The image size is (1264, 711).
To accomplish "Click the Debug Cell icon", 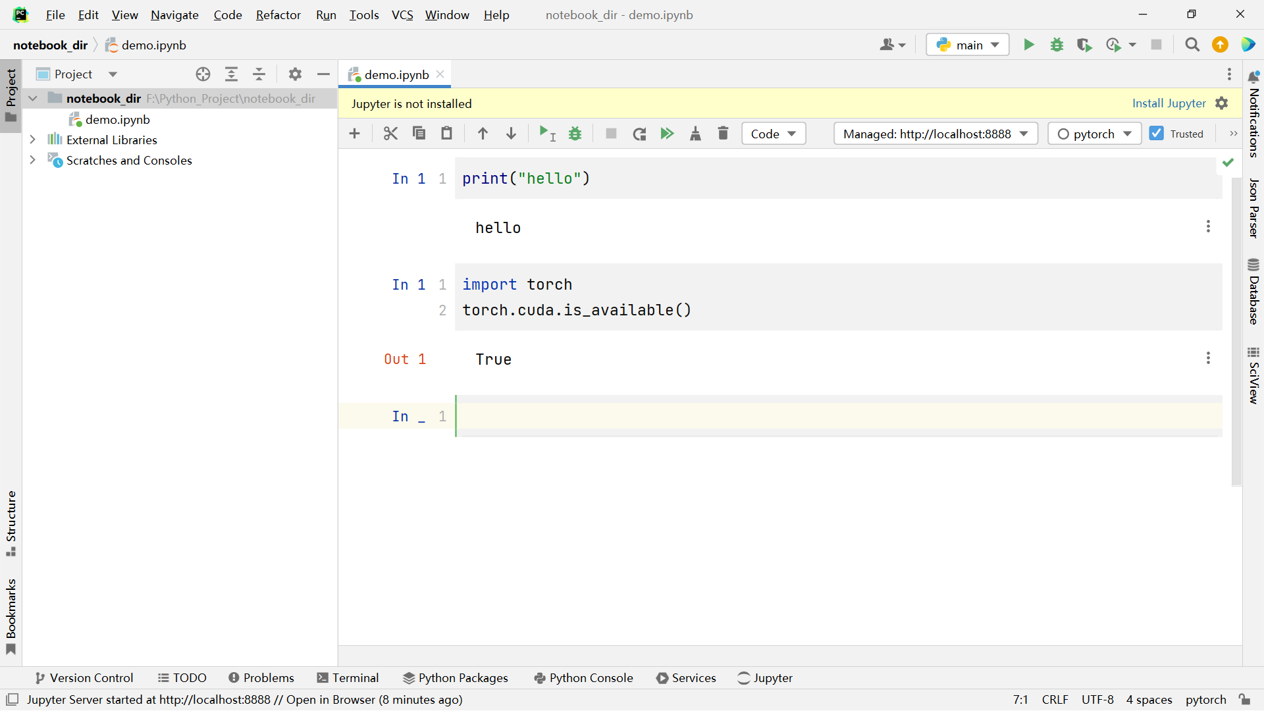I will [x=575, y=134].
